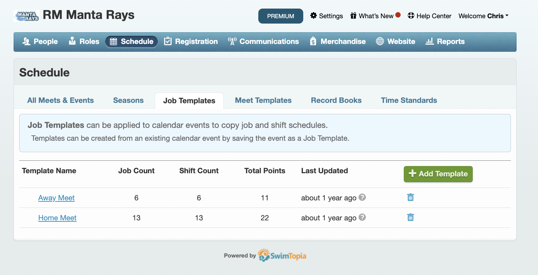Click the What's New gift icon
Viewport: 538px width, 275px height.
point(353,15)
